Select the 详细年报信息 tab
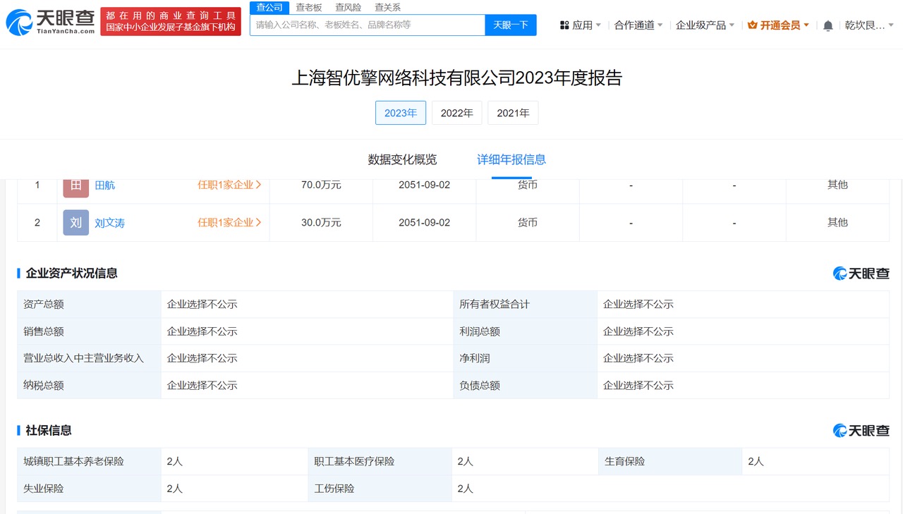This screenshot has height=514, width=903. (x=511, y=159)
